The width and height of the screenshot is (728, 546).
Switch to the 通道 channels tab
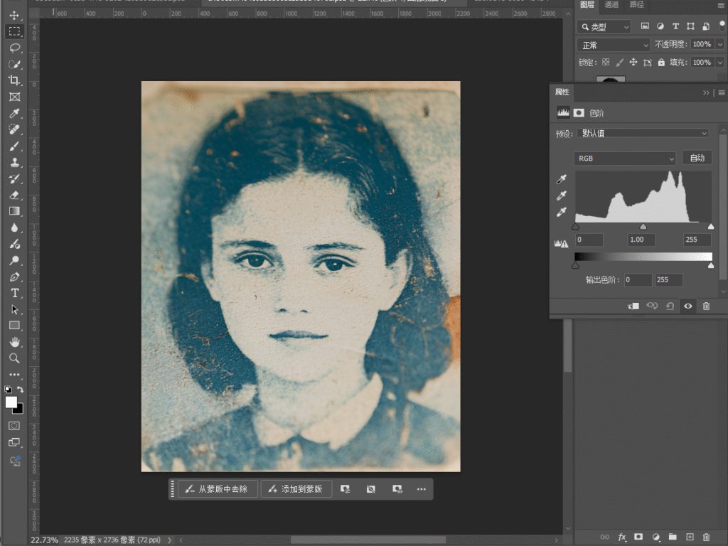[x=611, y=5]
